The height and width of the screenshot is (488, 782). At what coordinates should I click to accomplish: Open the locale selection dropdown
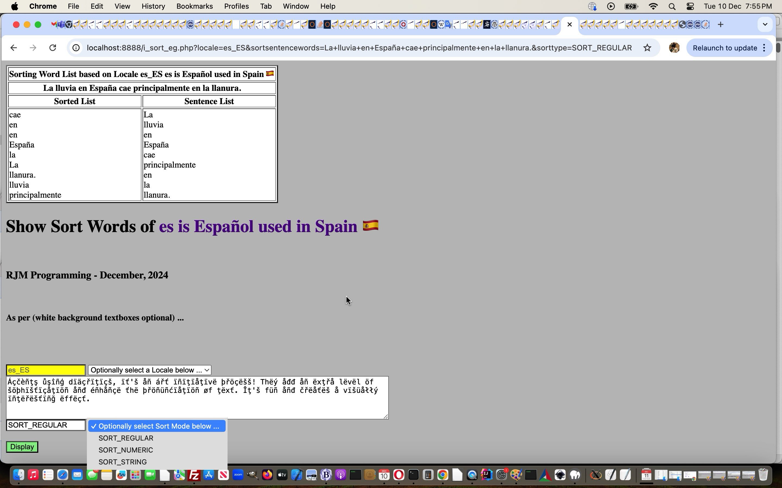[x=149, y=370]
